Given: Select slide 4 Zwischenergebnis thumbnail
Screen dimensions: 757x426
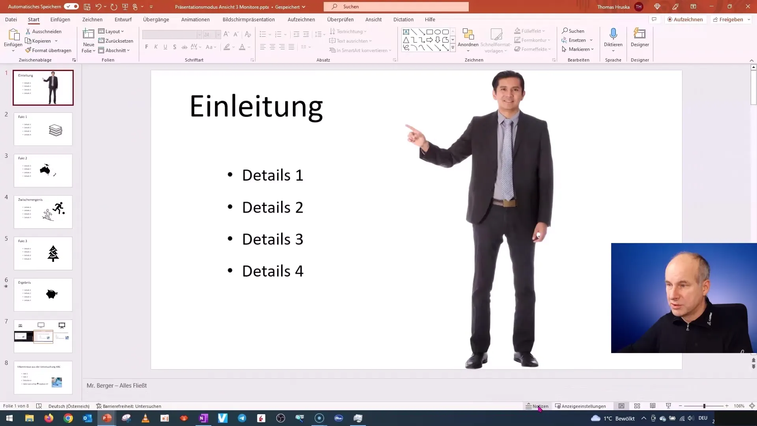Looking at the screenshot, I should pyautogui.click(x=43, y=211).
